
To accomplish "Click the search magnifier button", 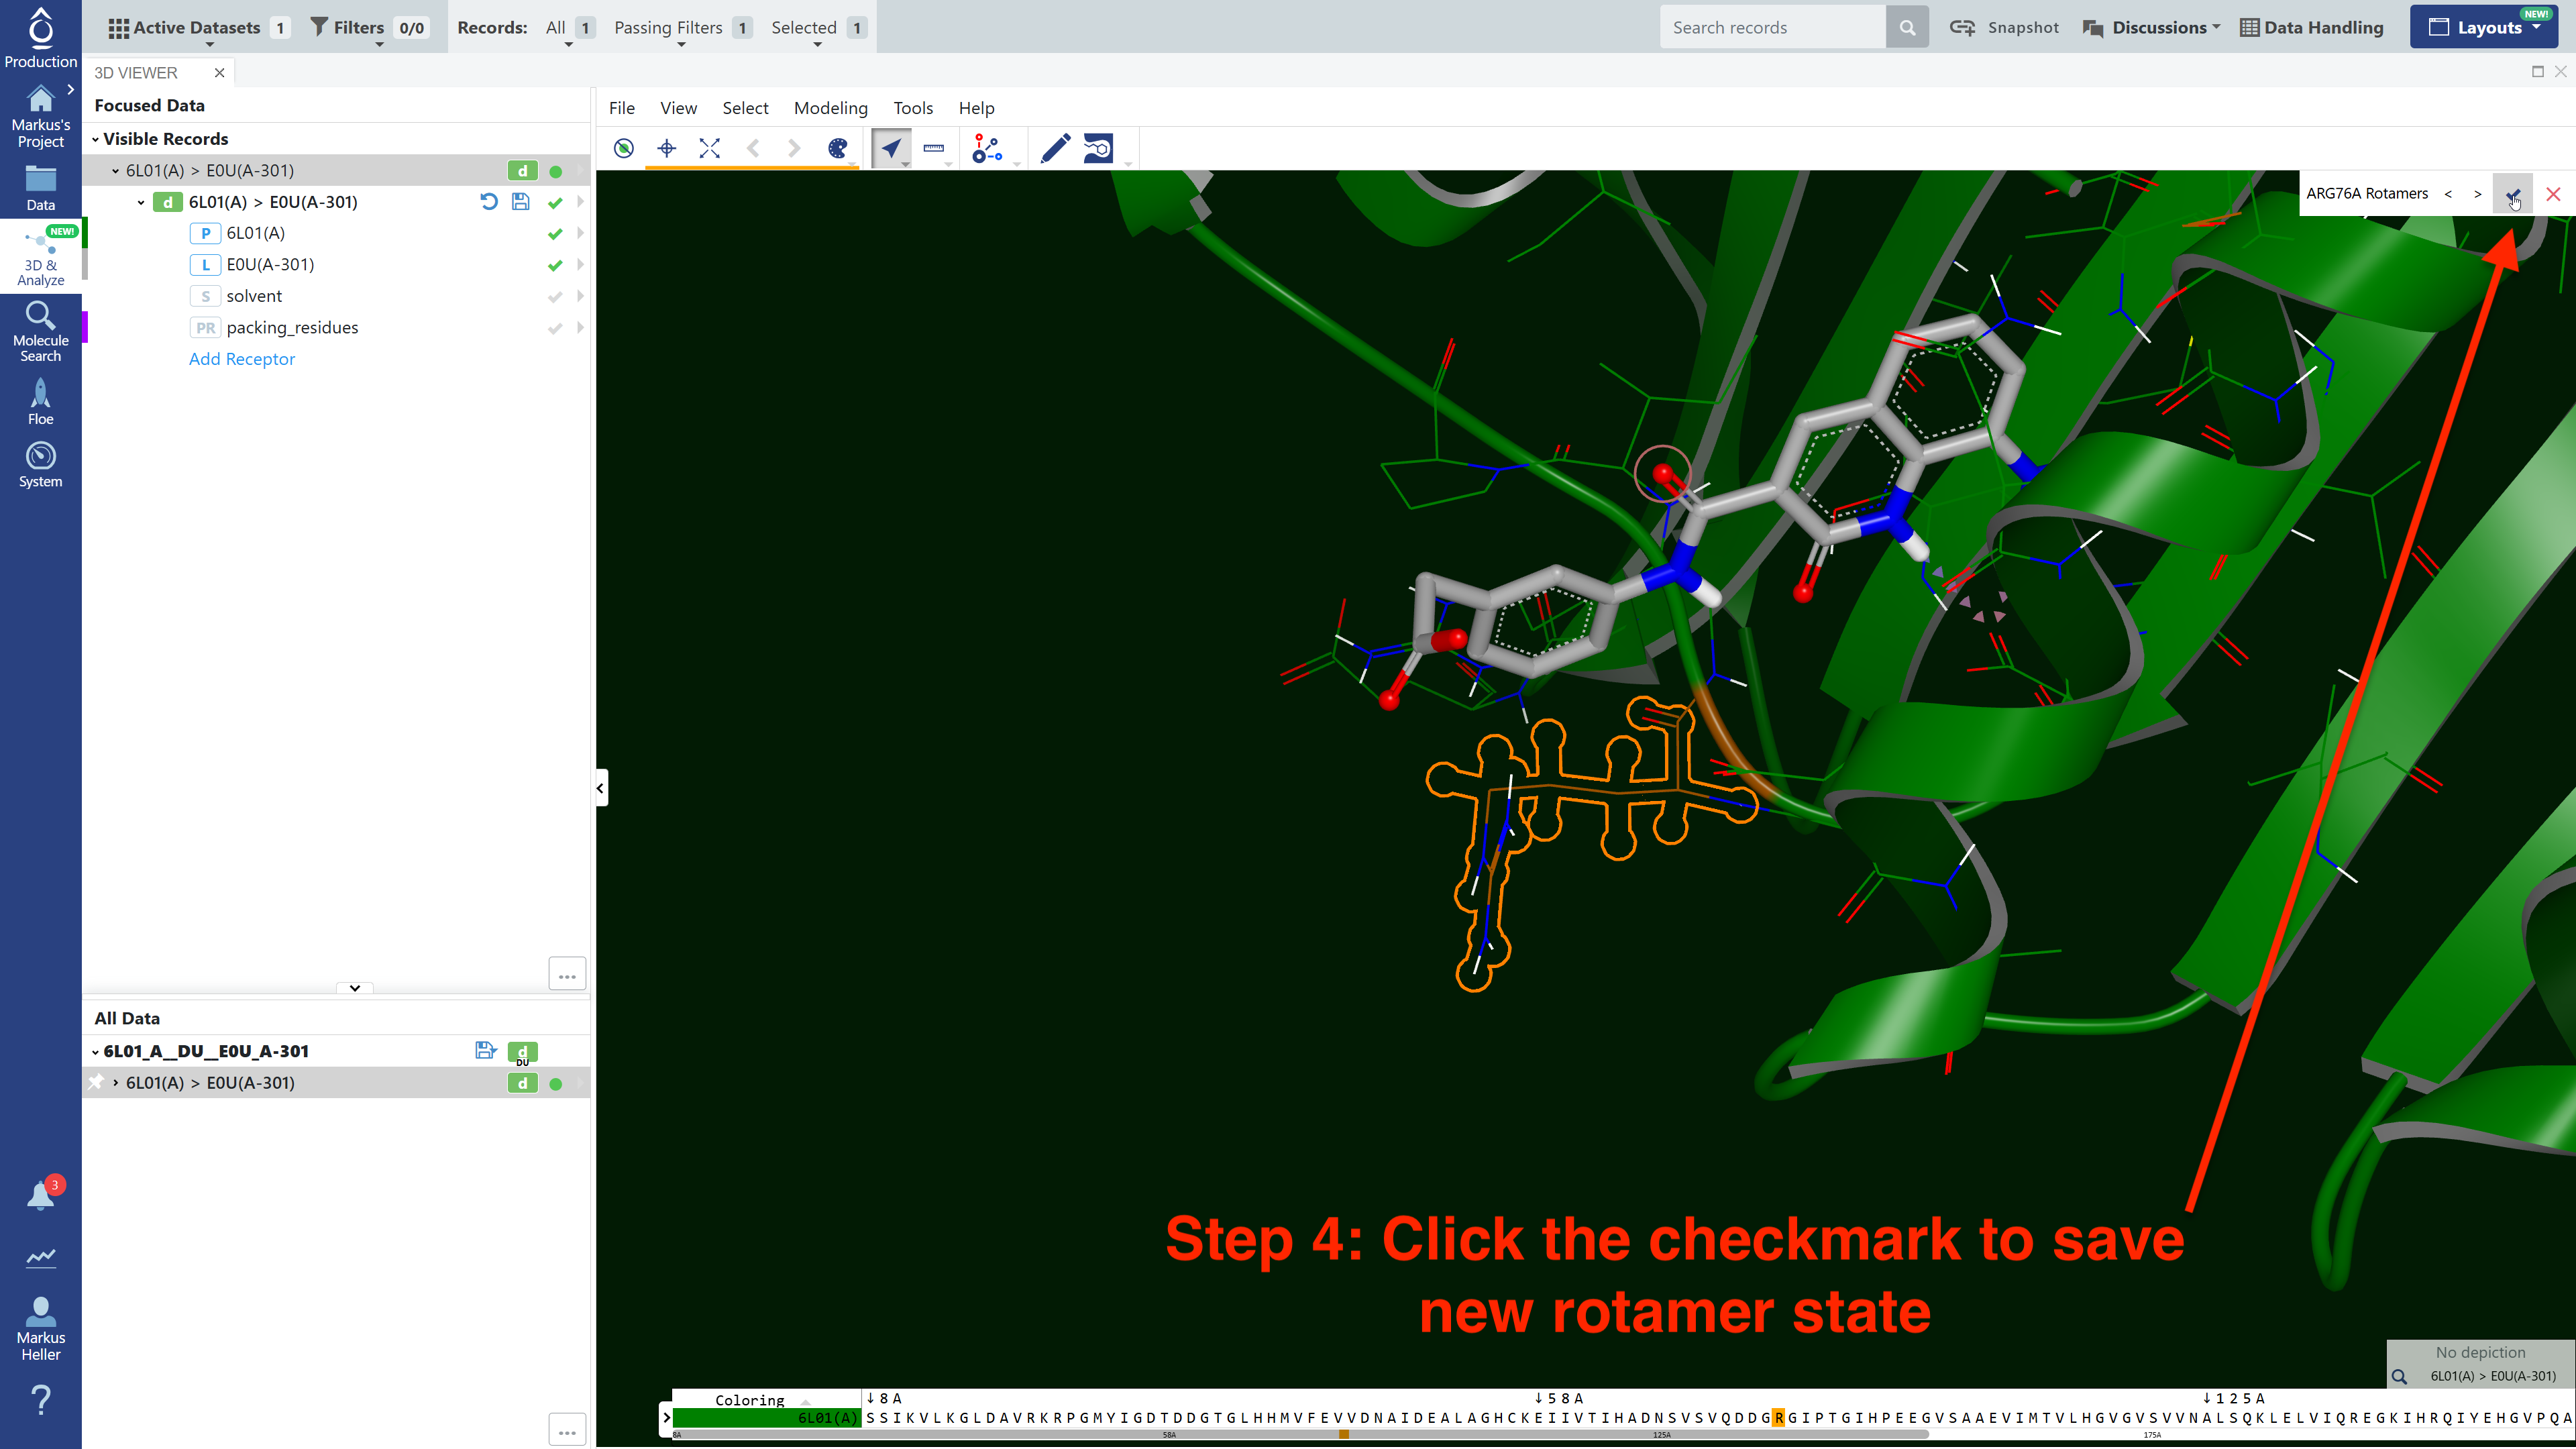I will (1907, 27).
